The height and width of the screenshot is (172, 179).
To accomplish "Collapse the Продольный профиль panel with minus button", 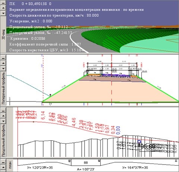I will coord(3,111).
